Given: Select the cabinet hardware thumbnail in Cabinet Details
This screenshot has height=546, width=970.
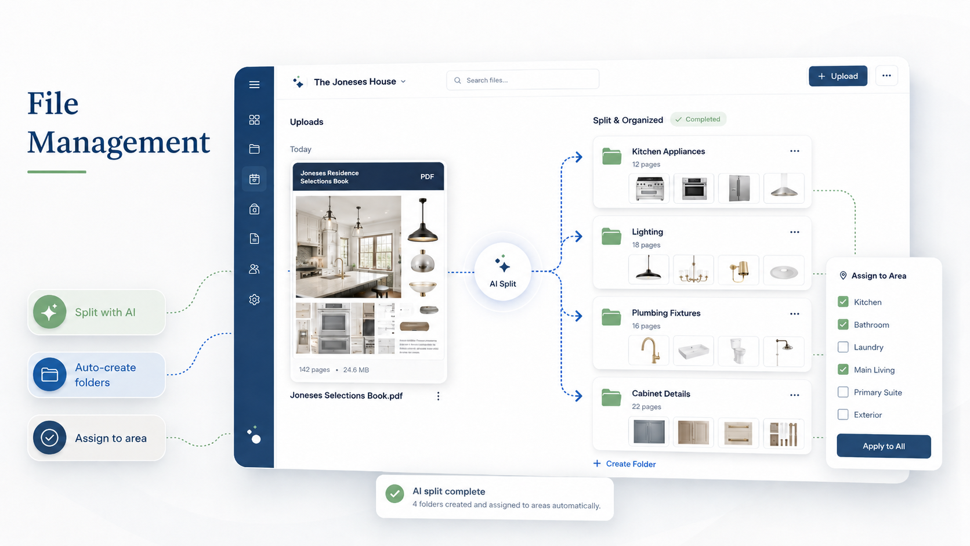Looking at the screenshot, I should point(784,432).
